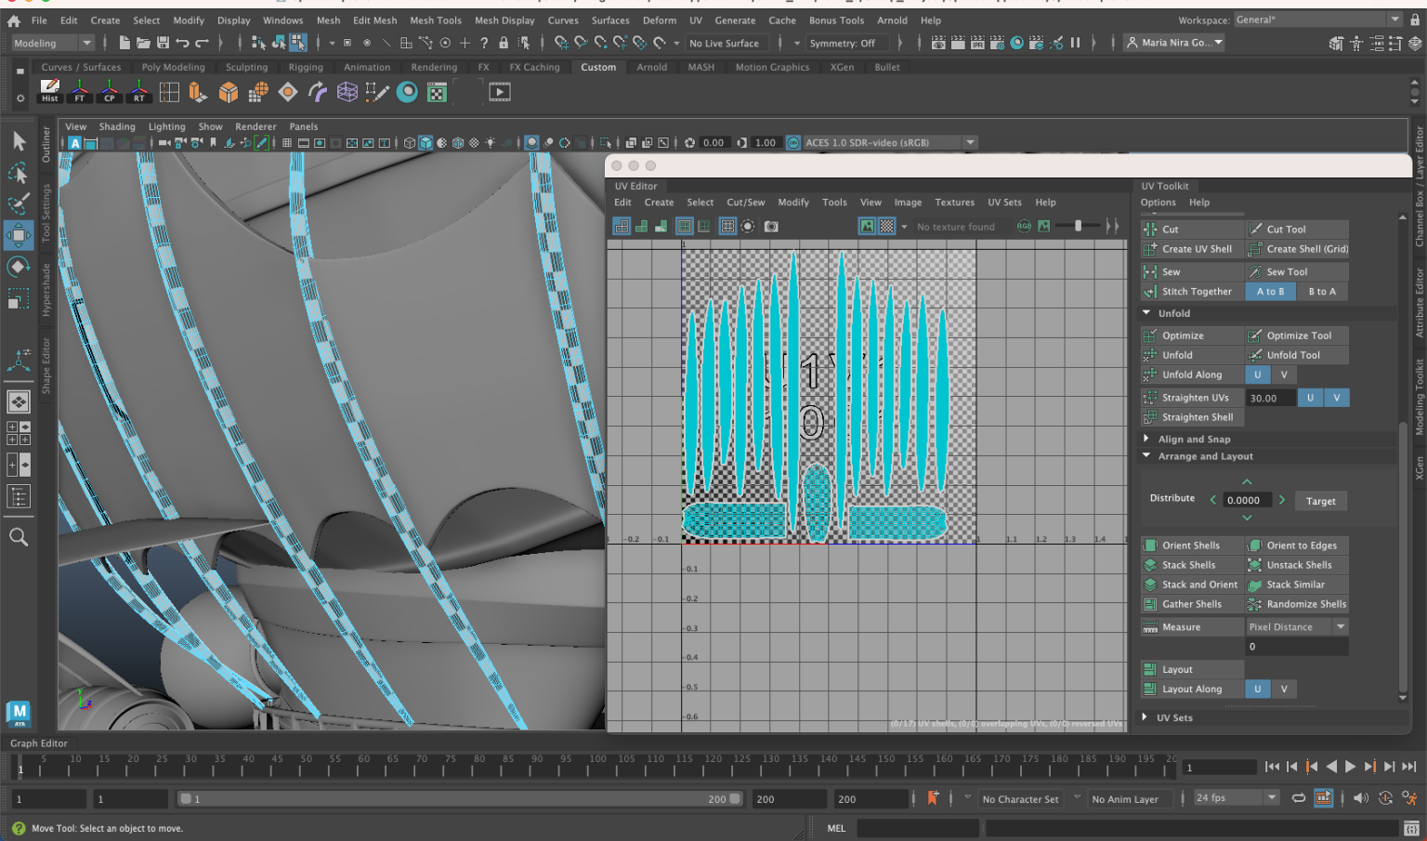Image resolution: width=1427 pixels, height=841 pixels.
Task: Toggle the checker map display in UV Editor
Action: 887,226
